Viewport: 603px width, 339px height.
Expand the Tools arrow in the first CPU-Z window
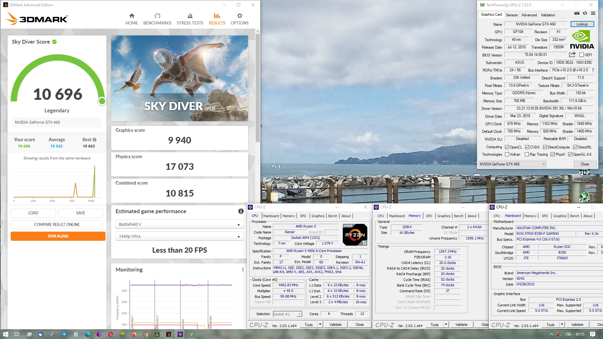pos(320,325)
